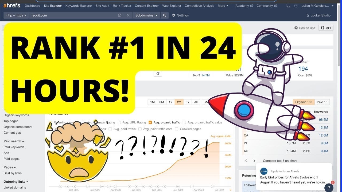
Task: Click the 98.5M keywords value
Action: [323, 119]
